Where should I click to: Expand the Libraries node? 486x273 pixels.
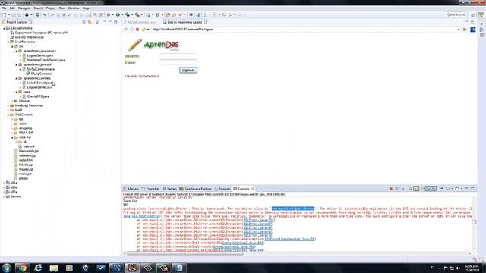[x=12, y=101]
